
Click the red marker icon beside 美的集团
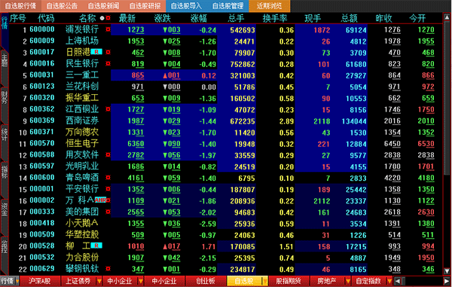pos(108,212)
